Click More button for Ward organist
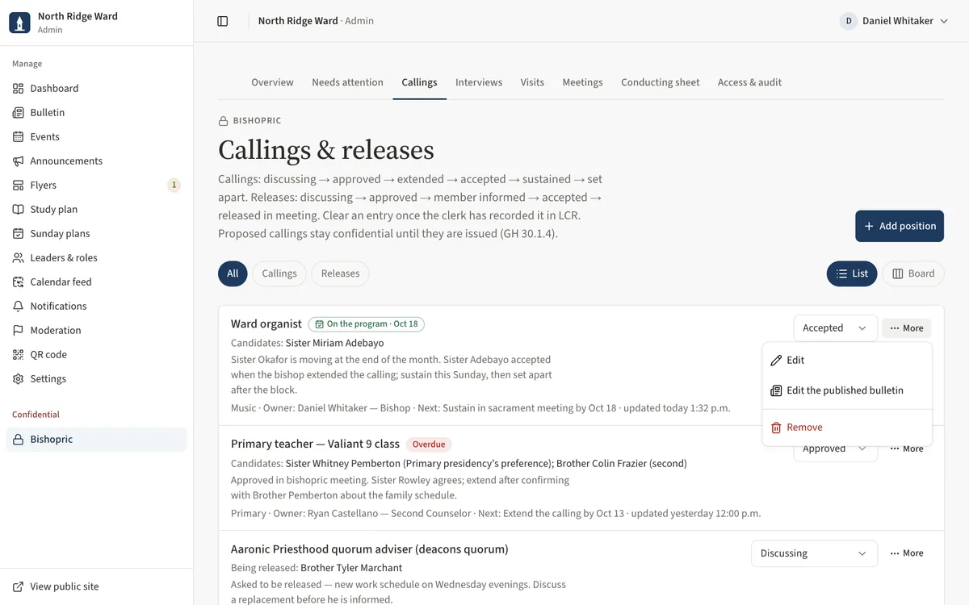 click(907, 328)
